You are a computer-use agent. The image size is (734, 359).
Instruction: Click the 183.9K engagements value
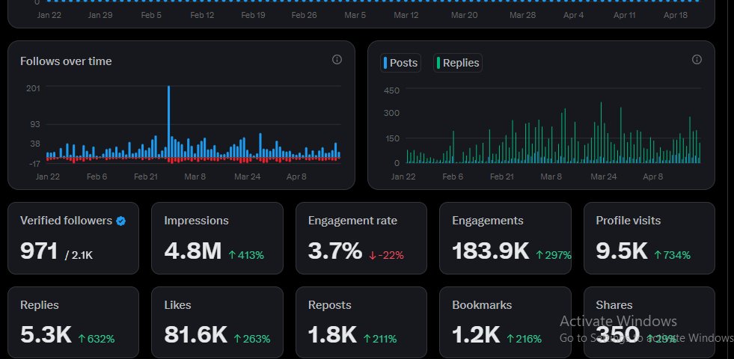(x=491, y=251)
